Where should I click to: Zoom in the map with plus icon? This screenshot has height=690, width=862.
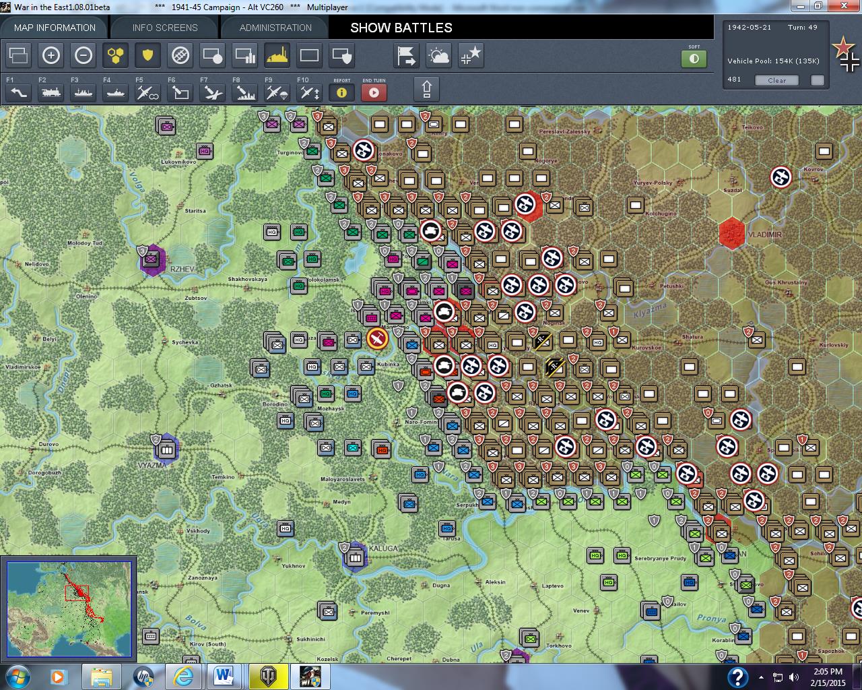(x=51, y=55)
